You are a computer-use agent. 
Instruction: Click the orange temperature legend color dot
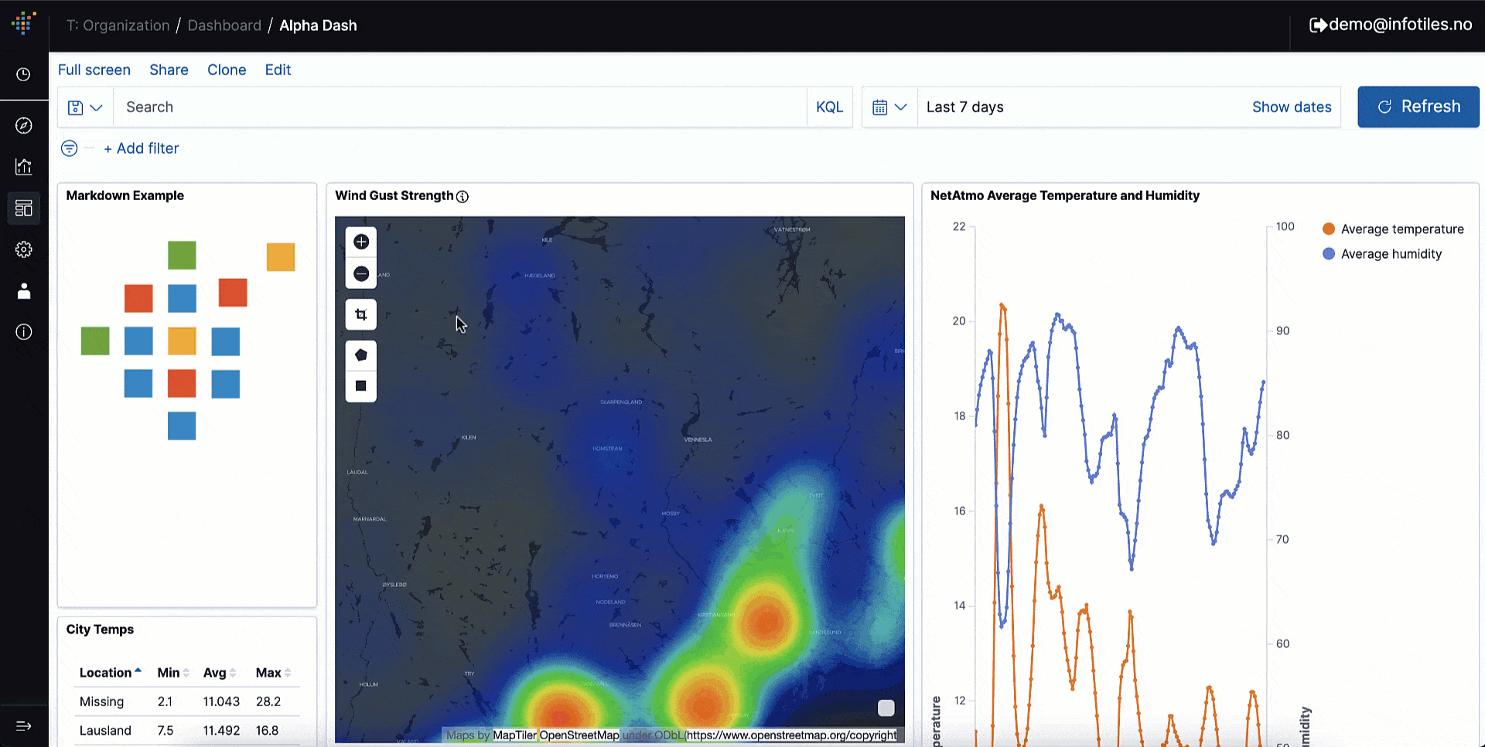[x=1329, y=229]
